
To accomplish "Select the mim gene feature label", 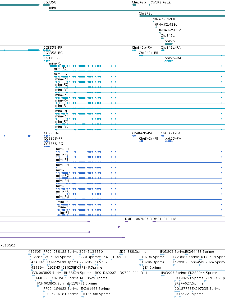I will tap(52, 8).
